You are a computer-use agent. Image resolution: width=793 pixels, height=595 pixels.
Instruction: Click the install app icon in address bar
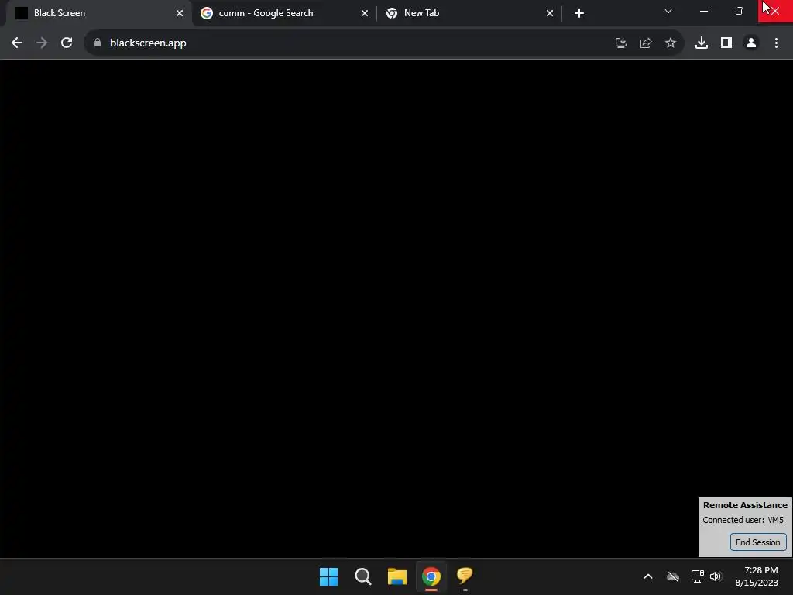click(621, 43)
